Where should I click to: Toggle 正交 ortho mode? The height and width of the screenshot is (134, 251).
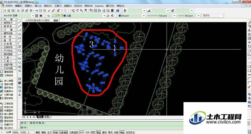click(x=49, y=132)
